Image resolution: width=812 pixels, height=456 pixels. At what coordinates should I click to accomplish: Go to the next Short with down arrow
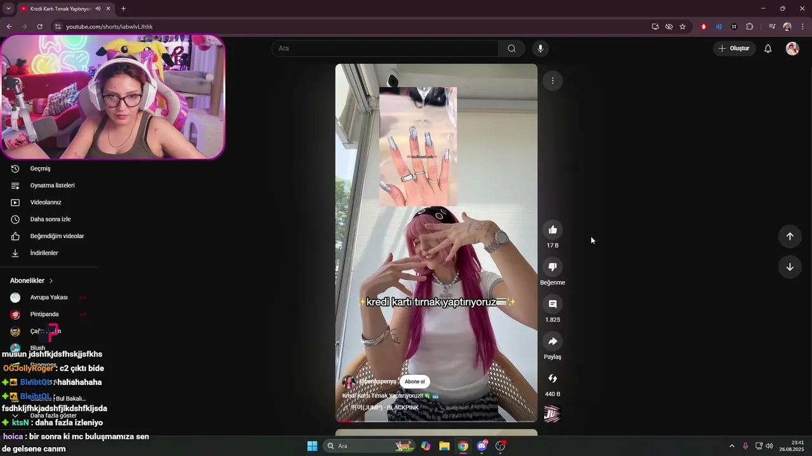pos(790,267)
